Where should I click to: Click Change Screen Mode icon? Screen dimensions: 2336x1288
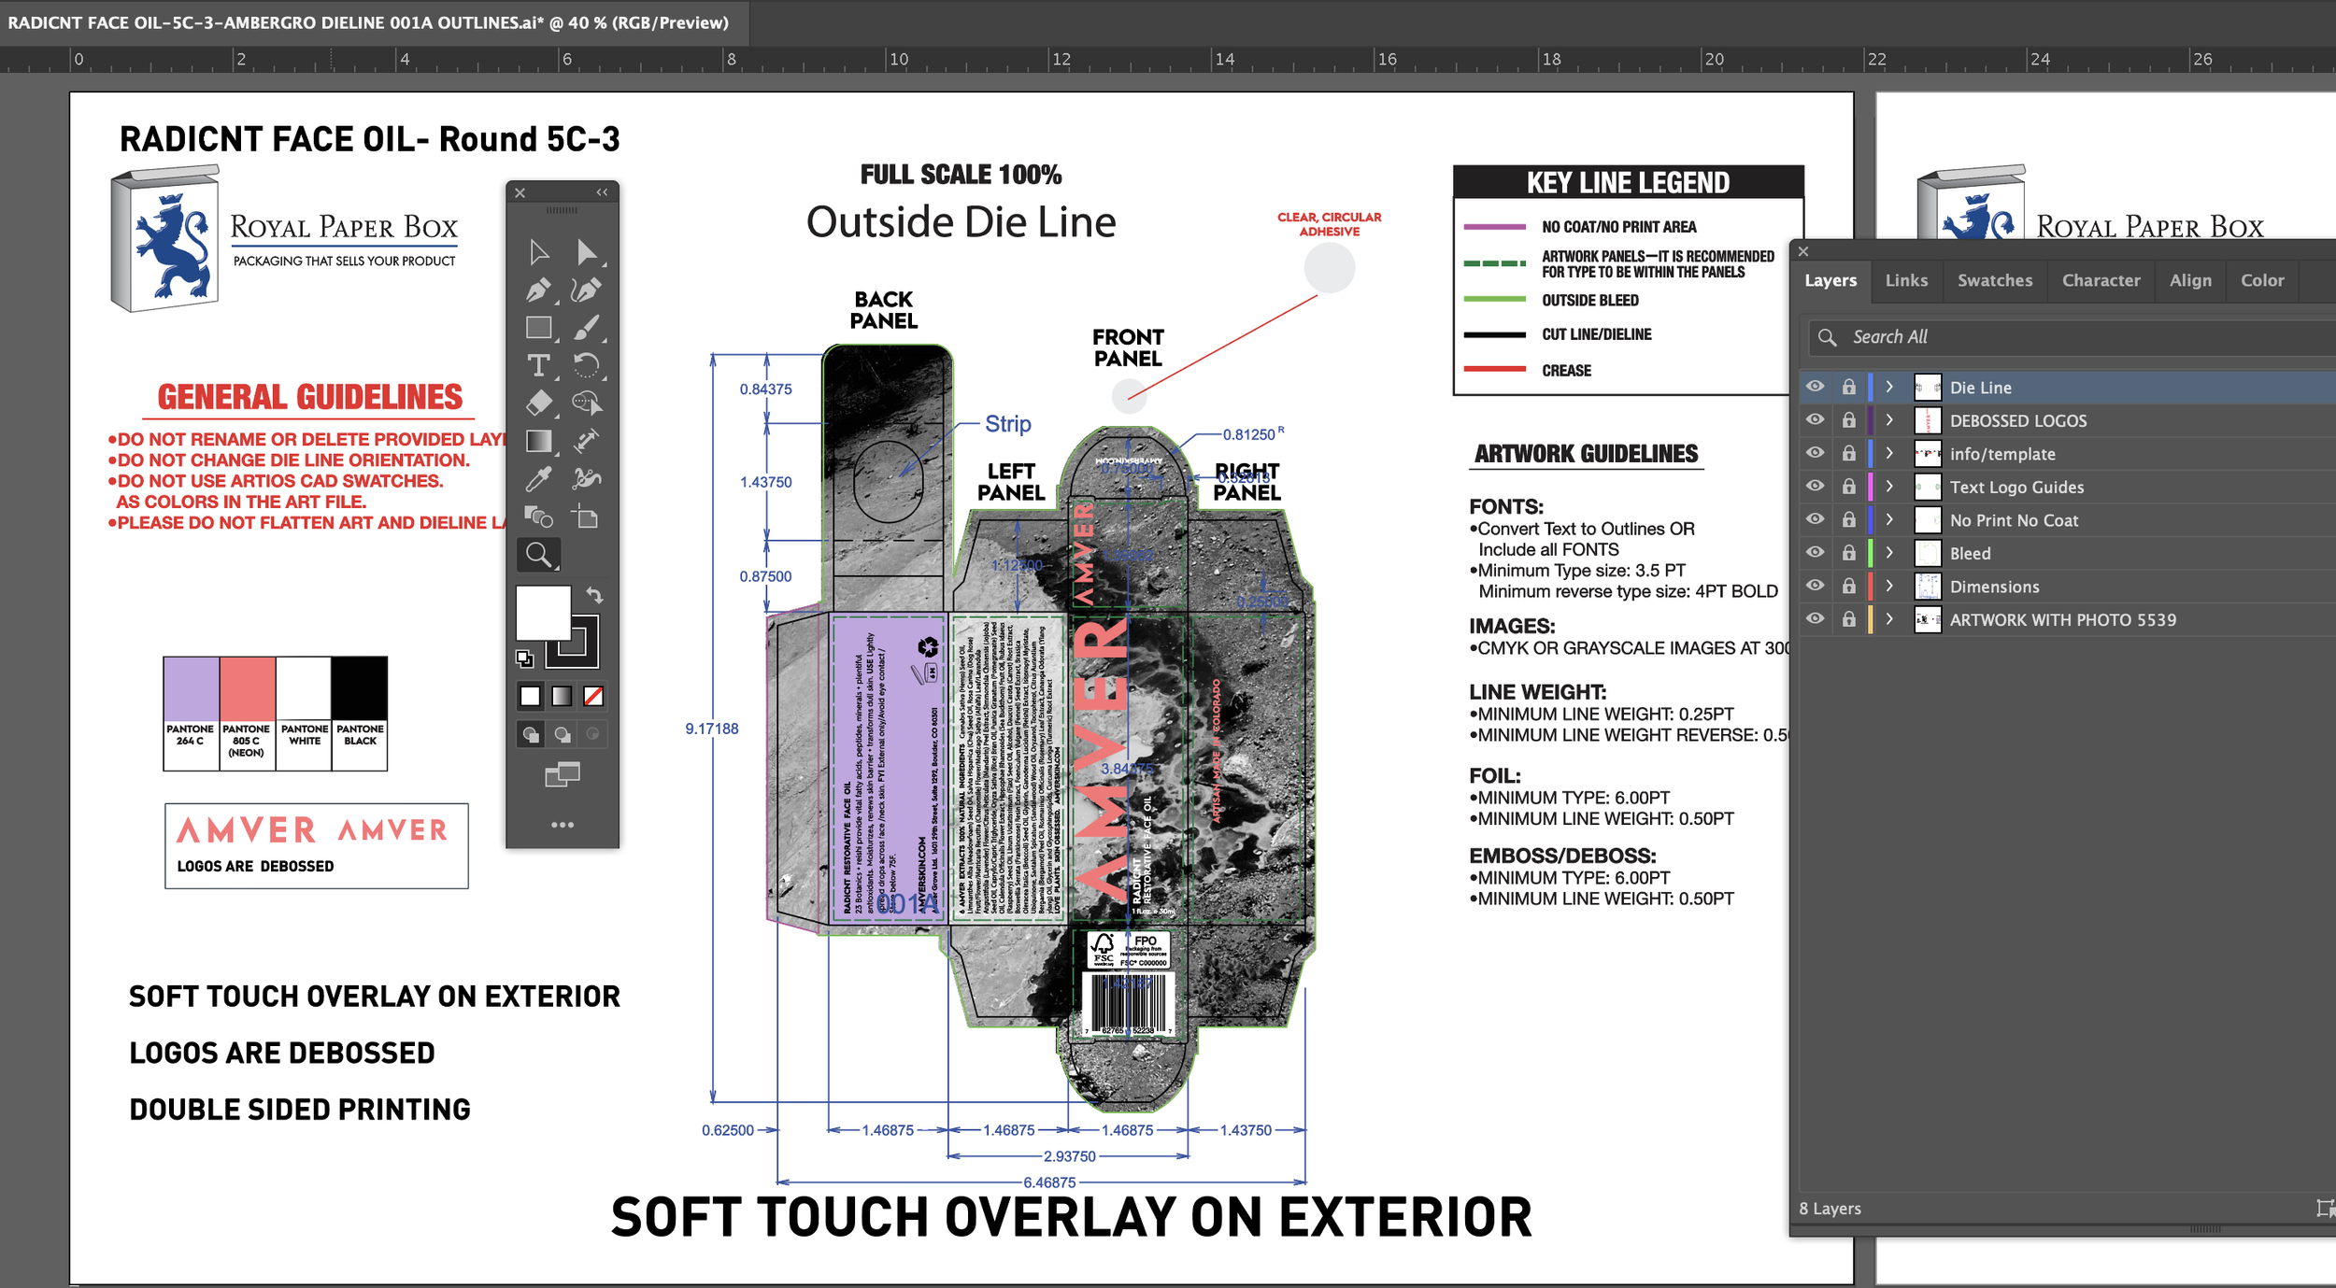563,774
